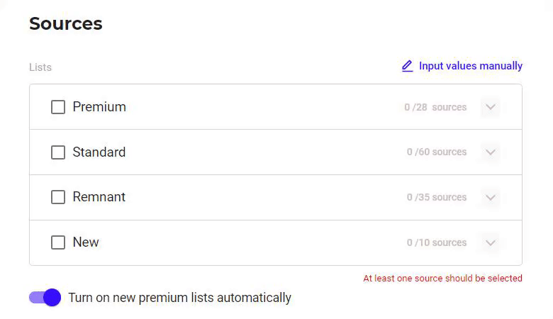
Task: Select the New list checkbox
Action: 58,242
